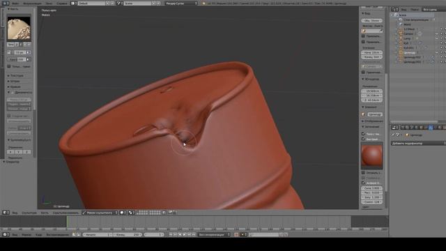Click the clip start value field
Viewport: 446px width, 251px height.
tap(371, 53)
